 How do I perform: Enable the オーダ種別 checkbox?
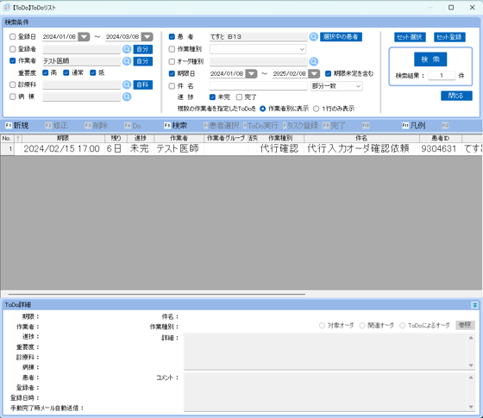(172, 61)
